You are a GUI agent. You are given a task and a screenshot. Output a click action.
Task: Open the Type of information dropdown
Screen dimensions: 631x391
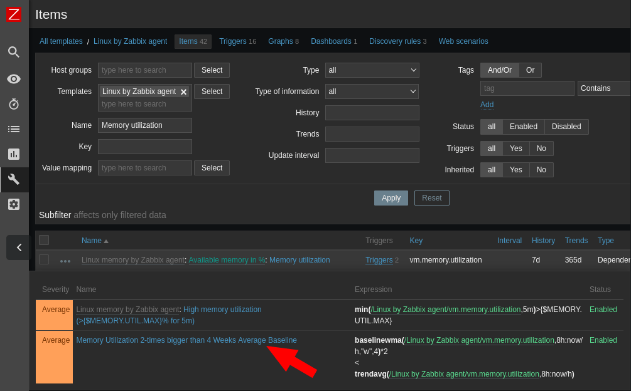tap(372, 91)
